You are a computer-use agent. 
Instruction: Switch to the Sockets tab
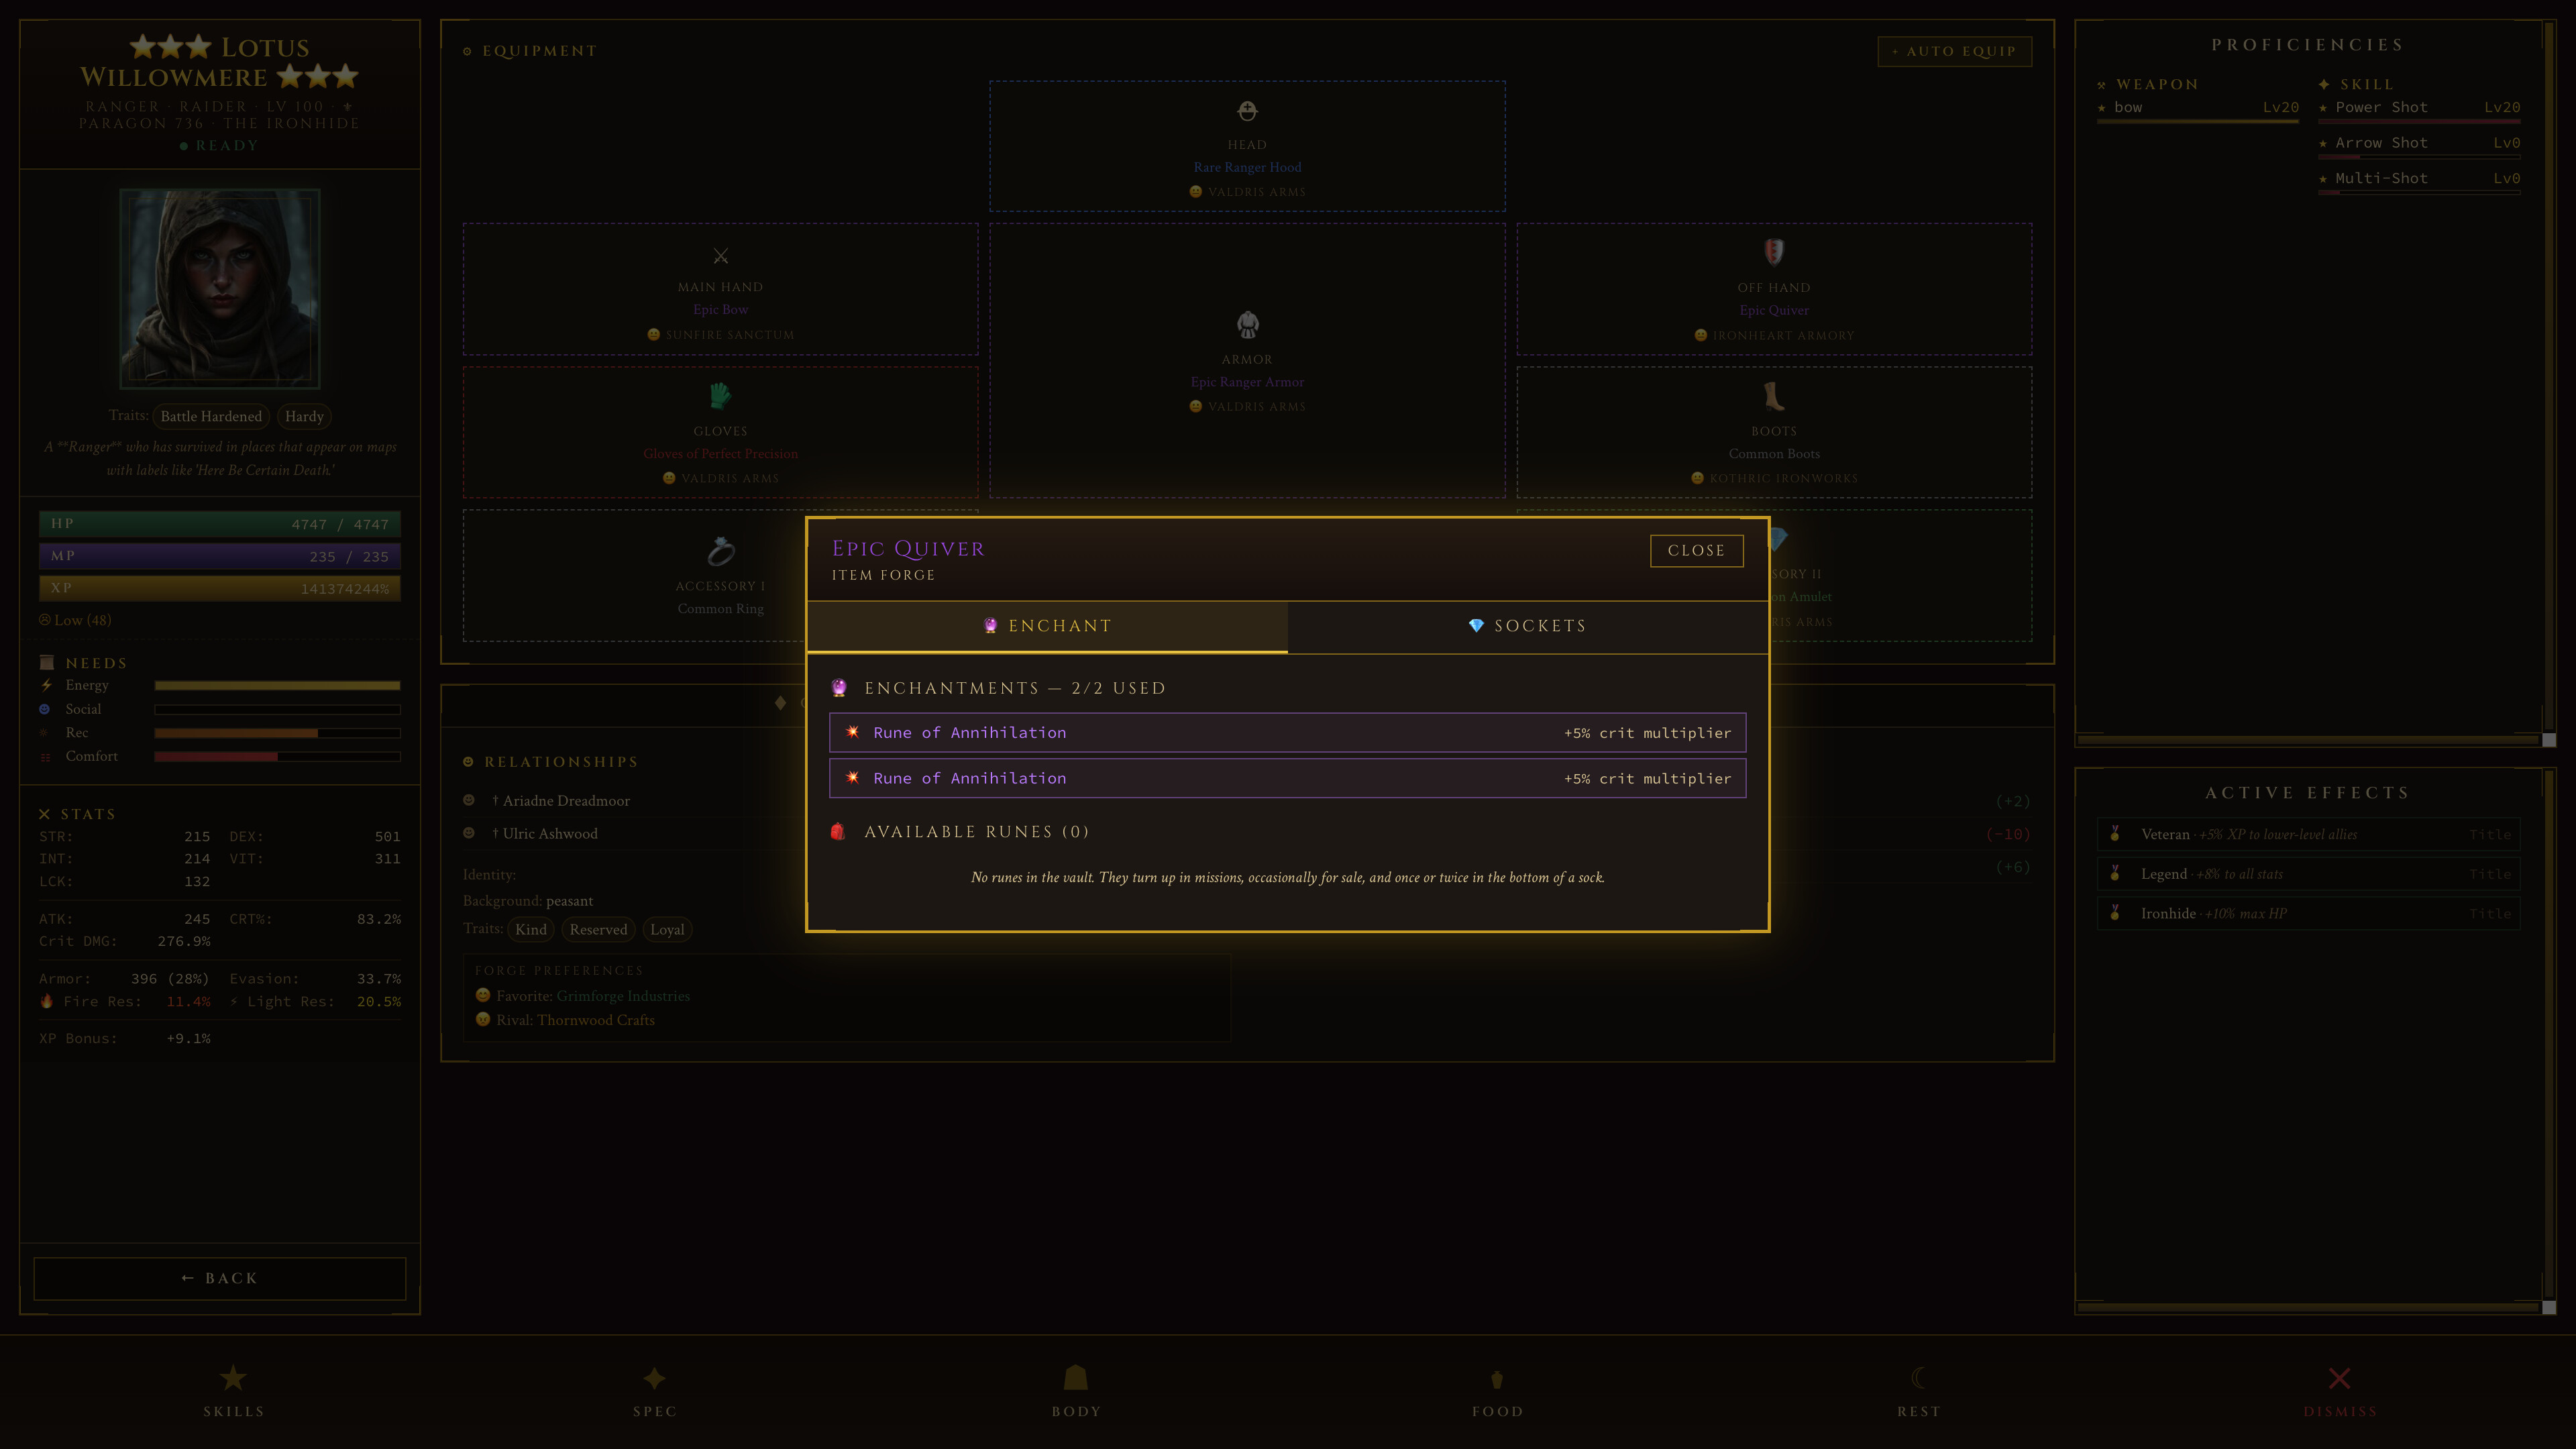[1527, 626]
